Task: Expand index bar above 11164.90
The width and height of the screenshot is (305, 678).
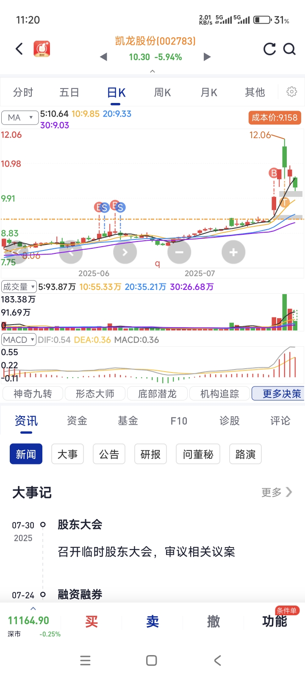Action: (33, 609)
